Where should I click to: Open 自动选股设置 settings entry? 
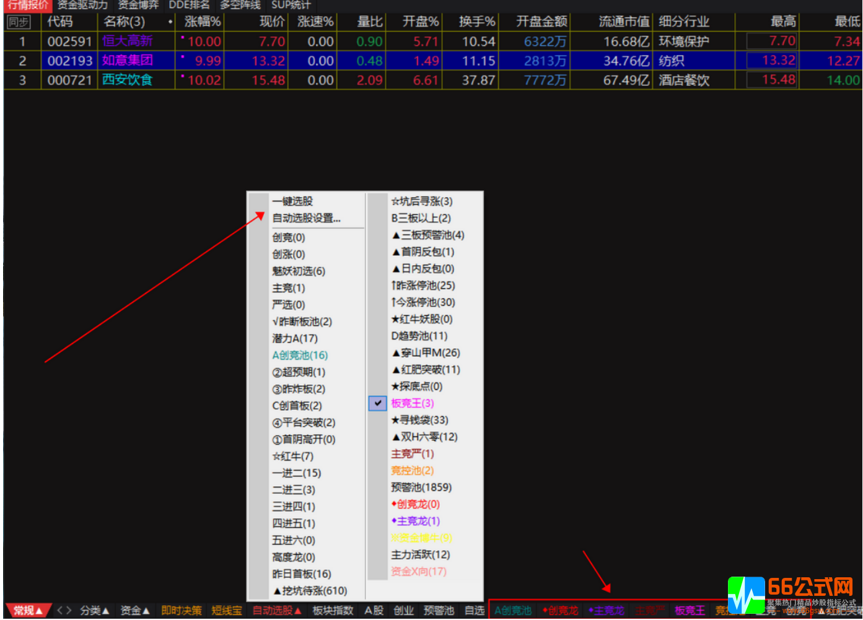(306, 217)
